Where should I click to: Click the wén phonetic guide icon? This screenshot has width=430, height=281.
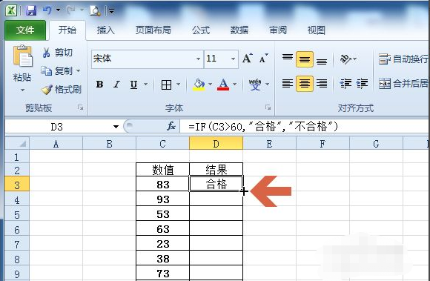point(255,85)
